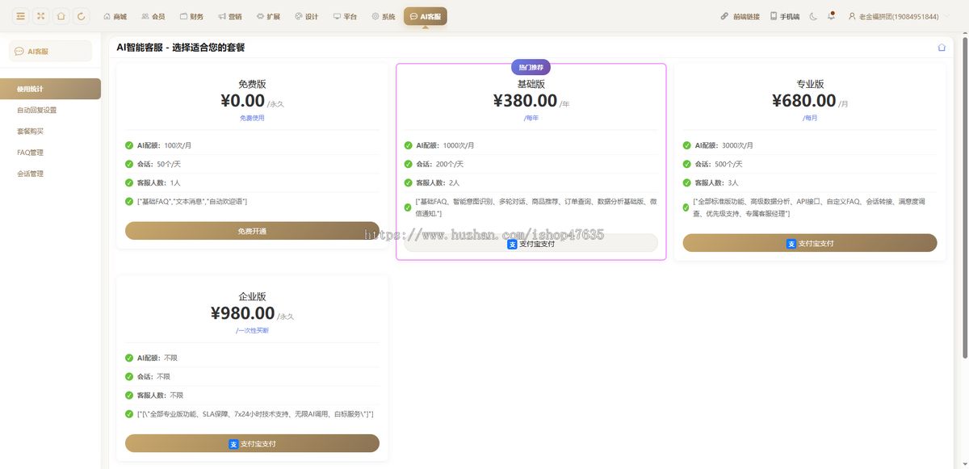
Task: Click the refresh page icon
Action: [x=81, y=16]
